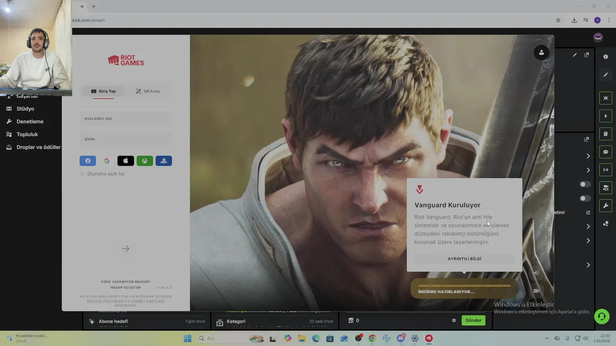616x346 pixels.
Task: Click the KULLANICI ADI input field
Action: pyautogui.click(x=126, y=119)
